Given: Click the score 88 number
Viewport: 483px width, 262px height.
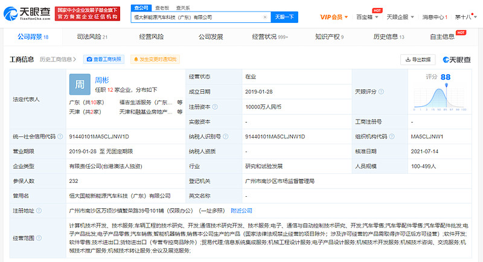Looking at the screenshot, I should 446,77.
